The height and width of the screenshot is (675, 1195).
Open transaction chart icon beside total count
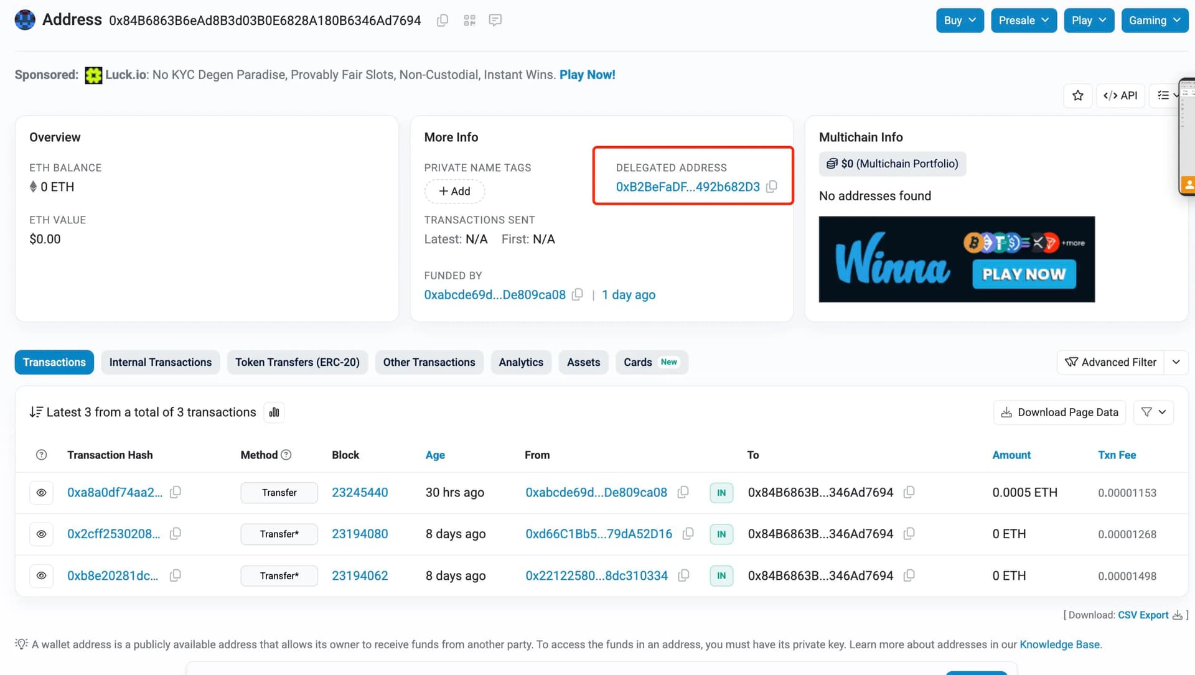(274, 412)
